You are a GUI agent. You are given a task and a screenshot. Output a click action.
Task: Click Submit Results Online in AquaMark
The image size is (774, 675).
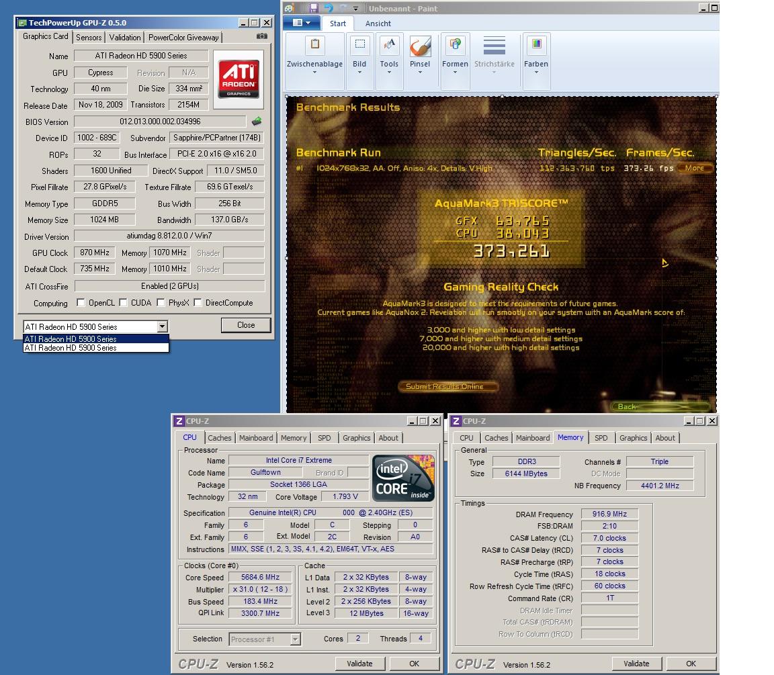(447, 386)
